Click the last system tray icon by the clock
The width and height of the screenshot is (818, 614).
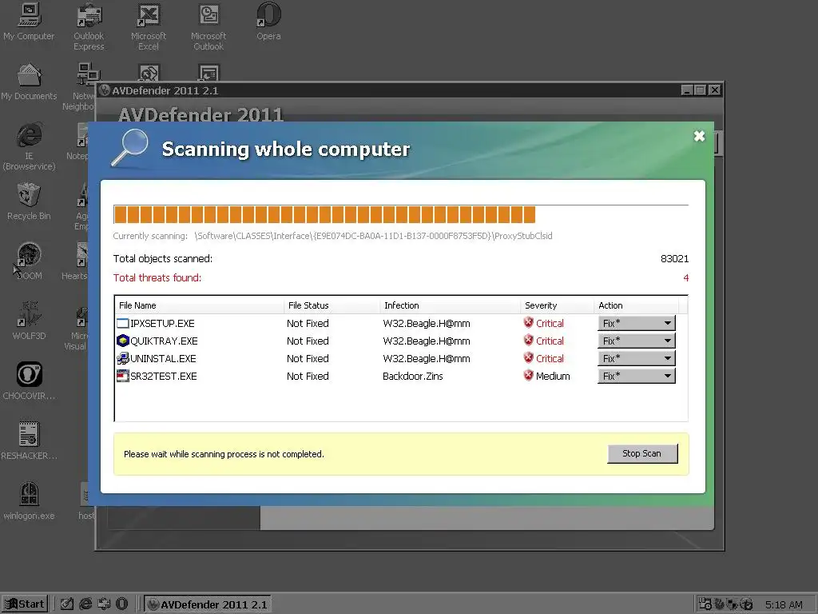(x=747, y=604)
